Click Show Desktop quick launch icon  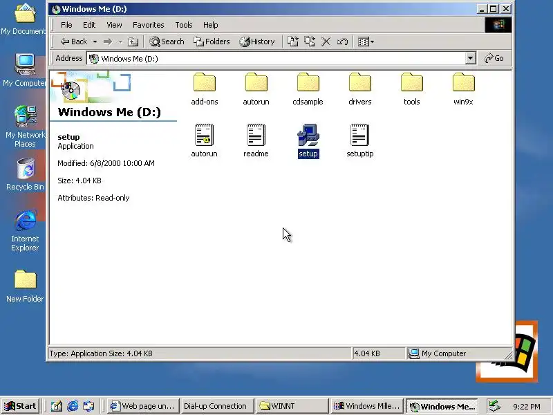tap(56, 406)
